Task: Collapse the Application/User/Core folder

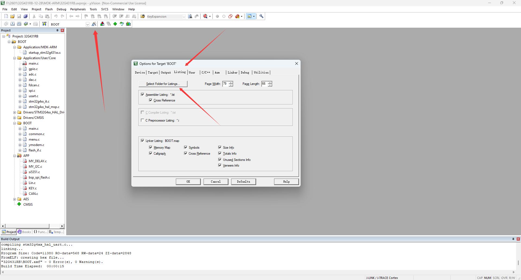Action: (15, 58)
